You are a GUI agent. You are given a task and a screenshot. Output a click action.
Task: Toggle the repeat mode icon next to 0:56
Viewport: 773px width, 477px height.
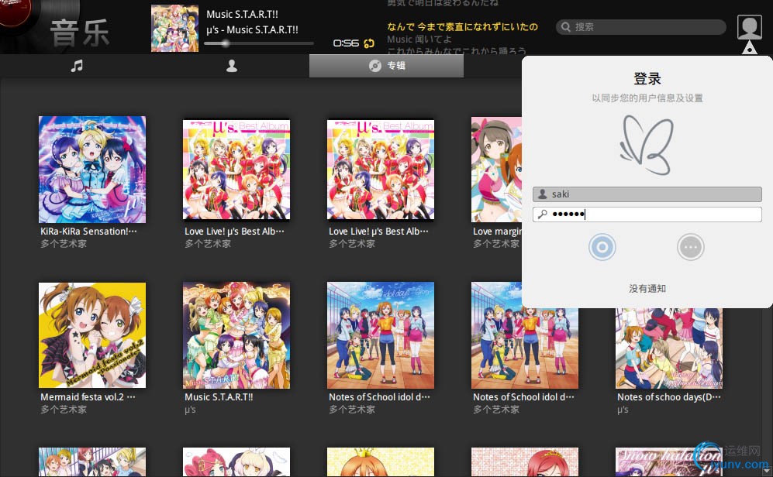coord(369,43)
